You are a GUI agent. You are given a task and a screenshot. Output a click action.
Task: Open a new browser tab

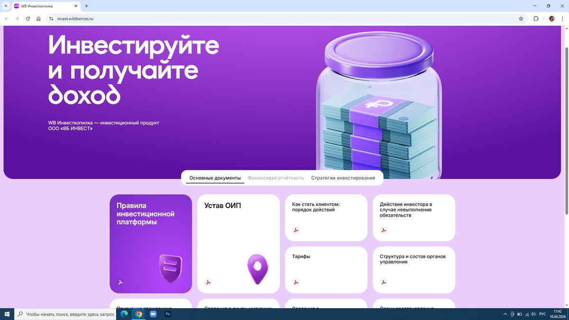point(86,6)
